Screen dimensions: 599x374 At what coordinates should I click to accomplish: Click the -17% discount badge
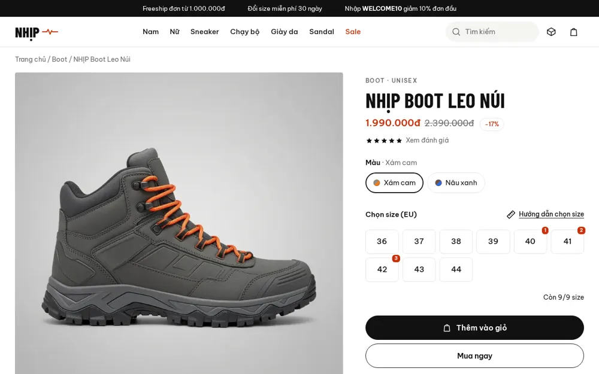click(492, 124)
